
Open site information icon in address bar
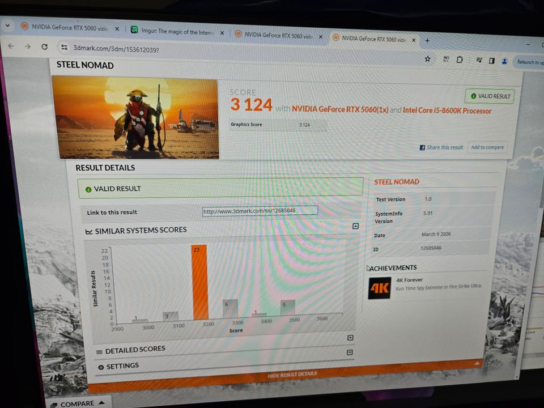(64, 47)
